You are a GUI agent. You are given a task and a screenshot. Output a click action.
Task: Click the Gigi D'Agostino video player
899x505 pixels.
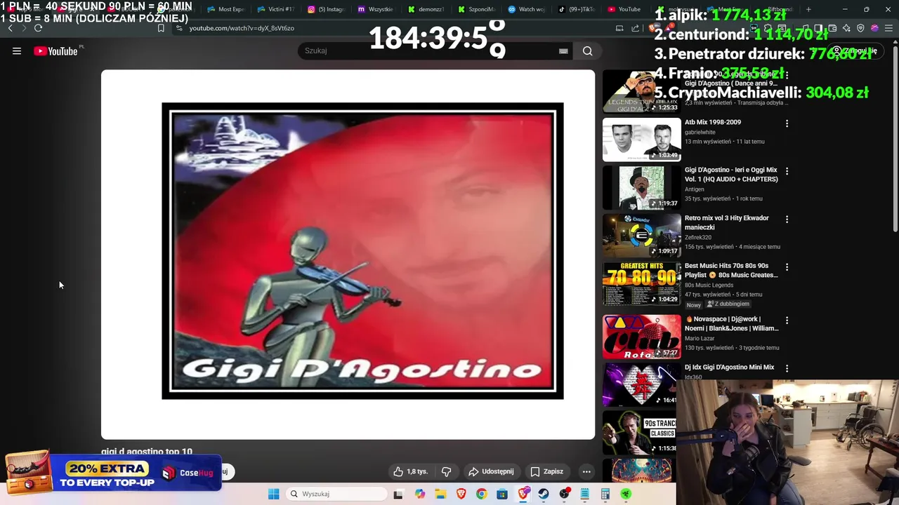click(x=348, y=254)
